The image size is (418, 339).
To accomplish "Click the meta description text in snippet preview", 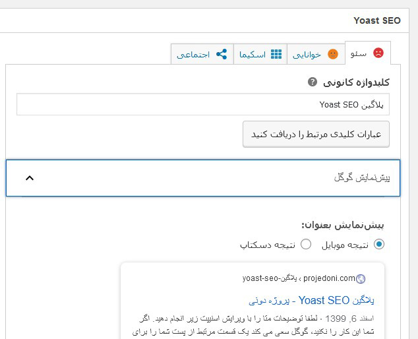I will pyautogui.click(x=253, y=325).
